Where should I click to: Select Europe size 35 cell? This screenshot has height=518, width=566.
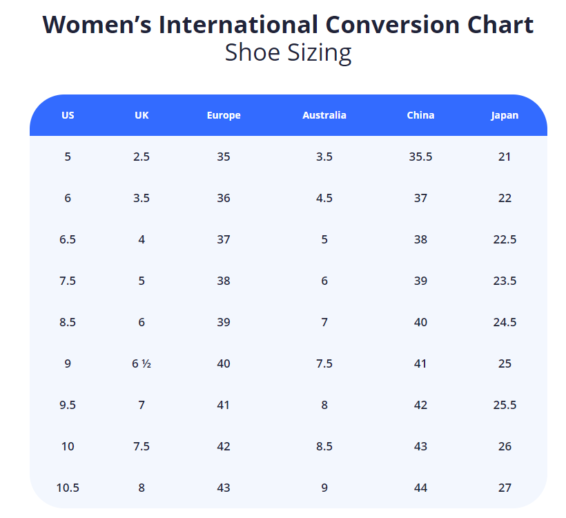click(224, 157)
